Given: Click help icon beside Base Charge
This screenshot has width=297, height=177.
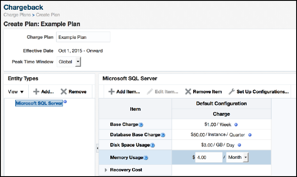Looking at the screenshot, I should click(x=141, y=125).
